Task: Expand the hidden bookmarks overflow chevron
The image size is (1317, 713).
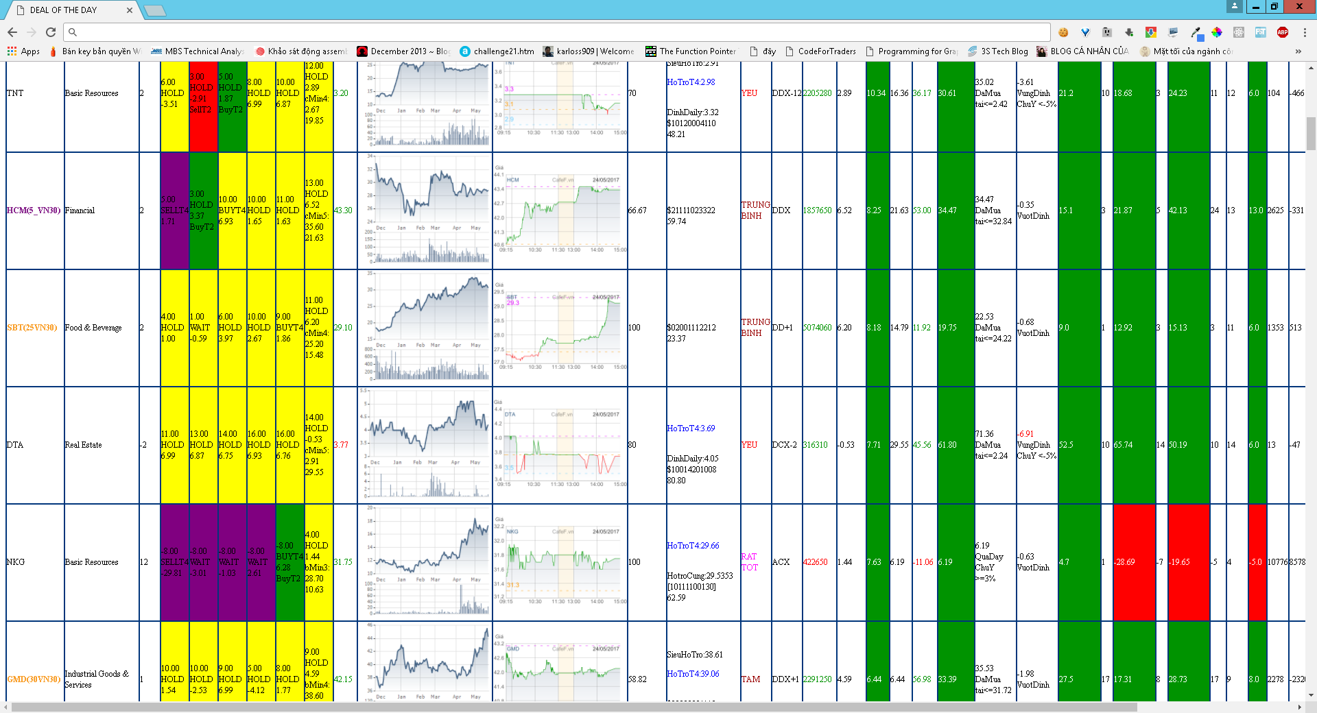Action: pyautogui.click(x=1298, y=51)
